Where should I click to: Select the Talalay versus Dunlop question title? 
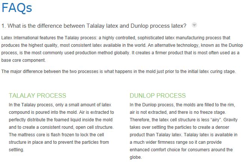(94, 26)
